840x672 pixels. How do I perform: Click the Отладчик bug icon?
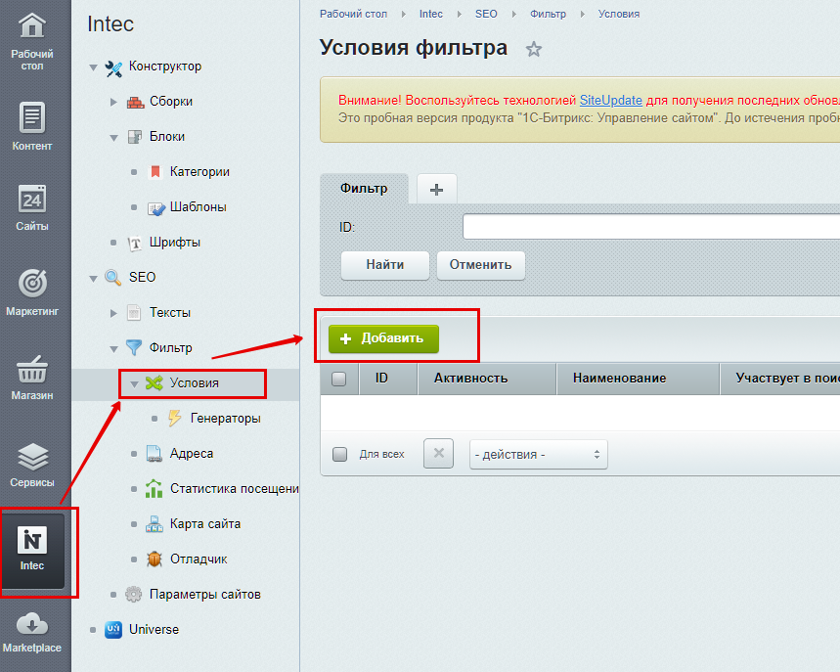[155, 560]
